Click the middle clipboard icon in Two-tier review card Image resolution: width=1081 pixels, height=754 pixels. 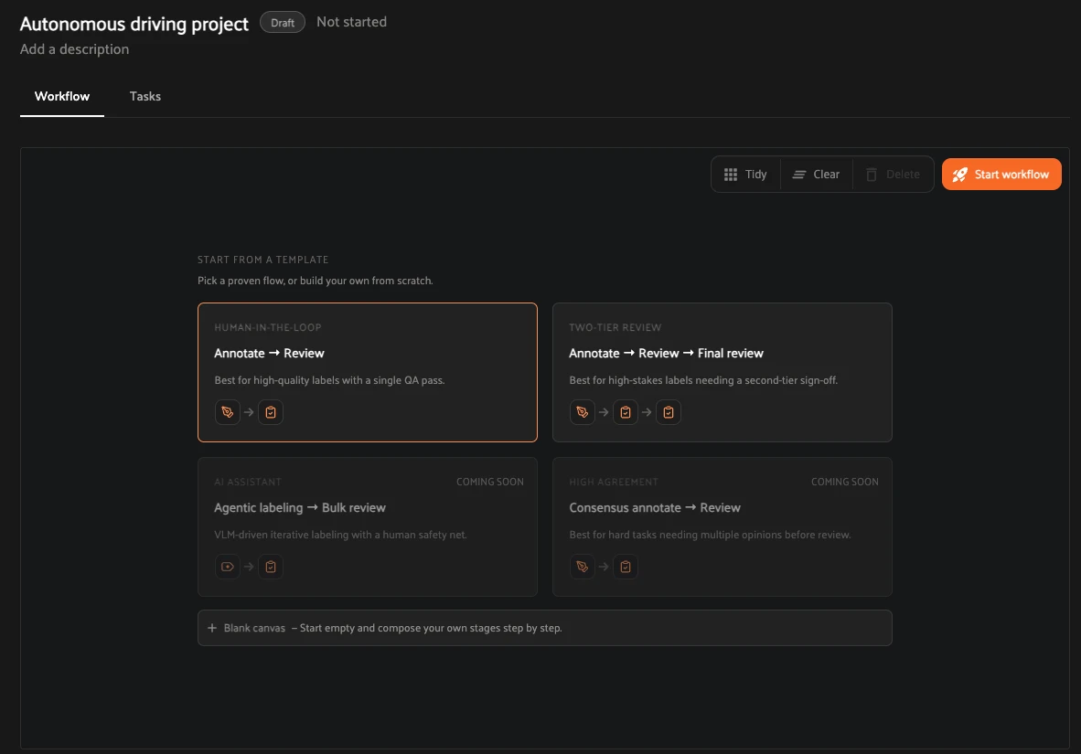point(626,412)
